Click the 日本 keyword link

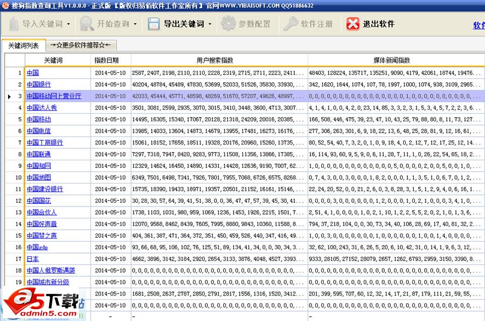click(x=33, y=259)
